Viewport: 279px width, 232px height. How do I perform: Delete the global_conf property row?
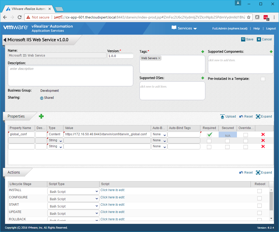point(263,135)
